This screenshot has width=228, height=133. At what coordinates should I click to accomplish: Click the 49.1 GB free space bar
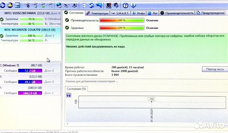tap(30, 82)
